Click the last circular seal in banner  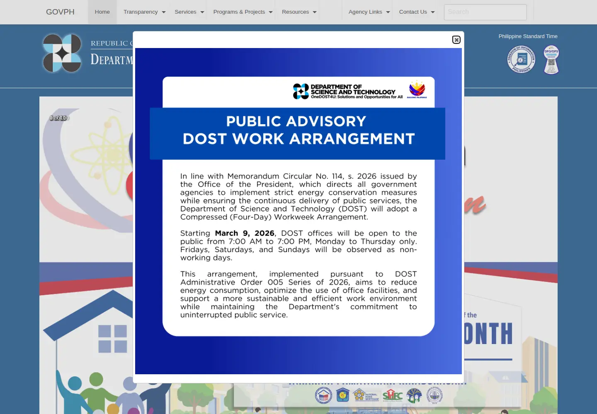pyautogui.click(x=434, y=395)
